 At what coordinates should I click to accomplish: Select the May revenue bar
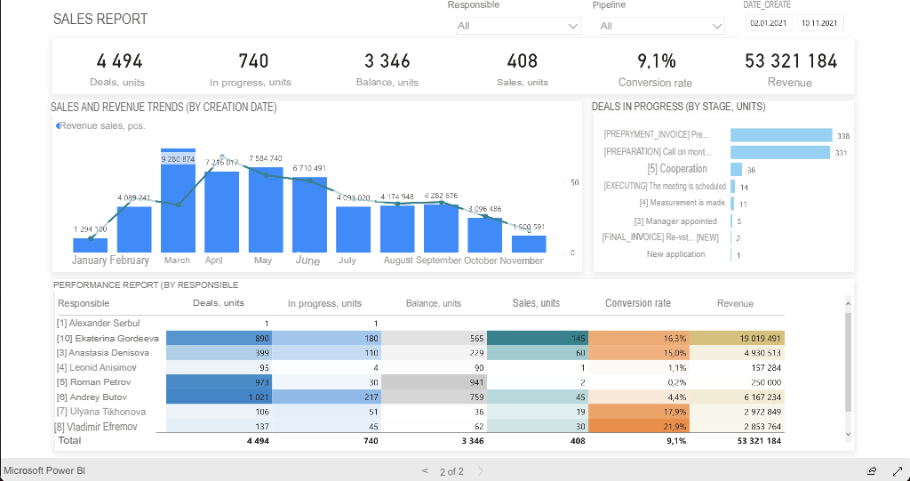point(266,210)
